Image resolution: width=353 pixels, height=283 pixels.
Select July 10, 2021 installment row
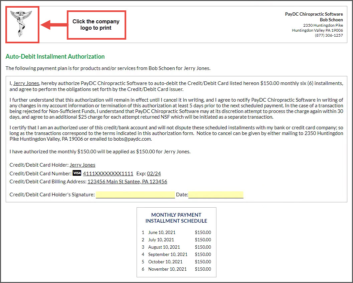coord(176,240)
